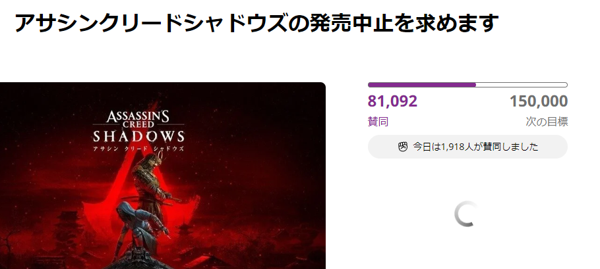Click the raised fist icon in the pill
This screenshot has width=600, height=269.
(x=403, y=147)
